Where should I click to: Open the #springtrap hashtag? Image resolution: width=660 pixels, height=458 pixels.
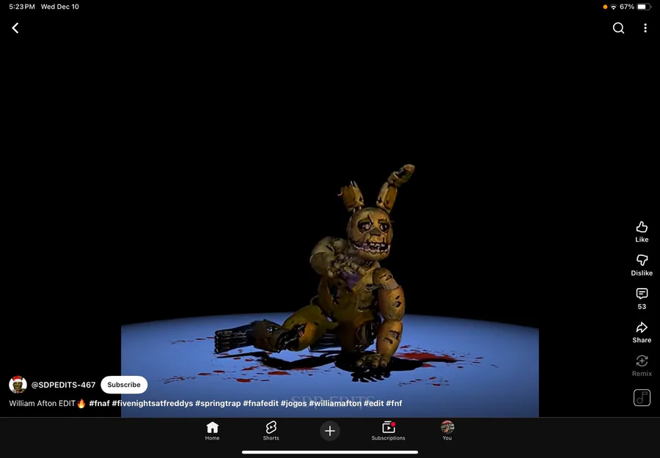coord(218,403)
